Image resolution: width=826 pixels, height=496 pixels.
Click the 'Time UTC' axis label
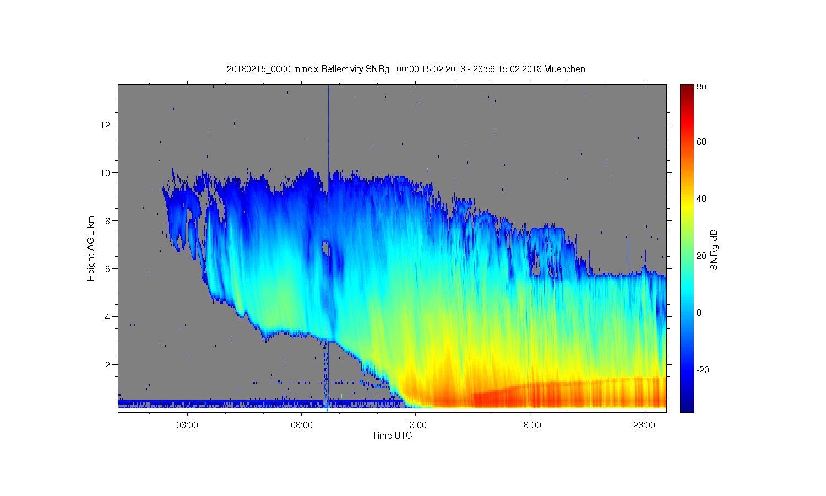tap(392, 435)
